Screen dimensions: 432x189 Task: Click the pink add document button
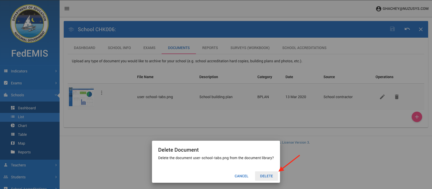(x=417, y=117)
